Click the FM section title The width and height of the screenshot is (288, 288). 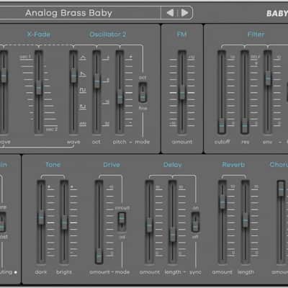[x=182, y=35]
